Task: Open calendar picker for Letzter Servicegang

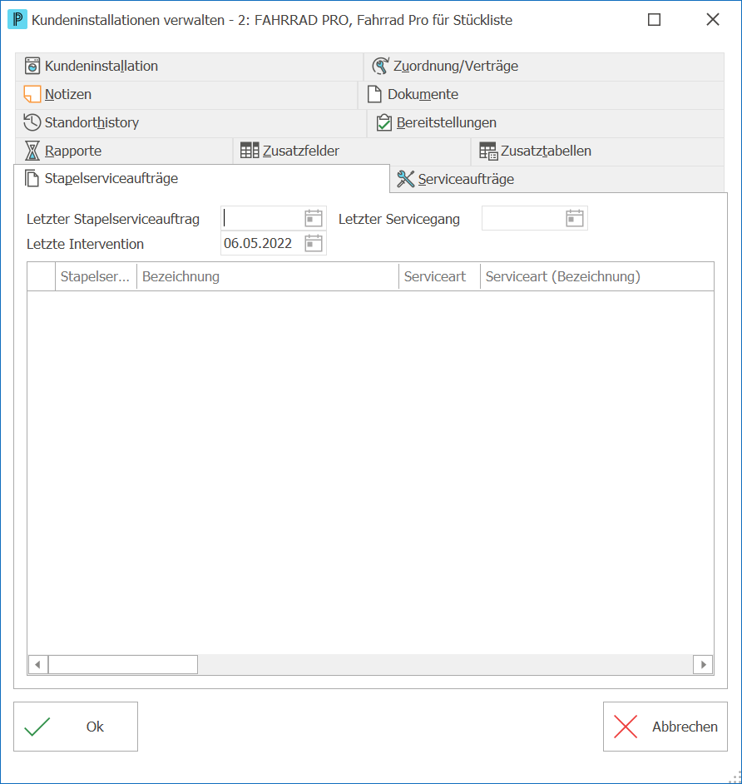Action: coord(575,219)
